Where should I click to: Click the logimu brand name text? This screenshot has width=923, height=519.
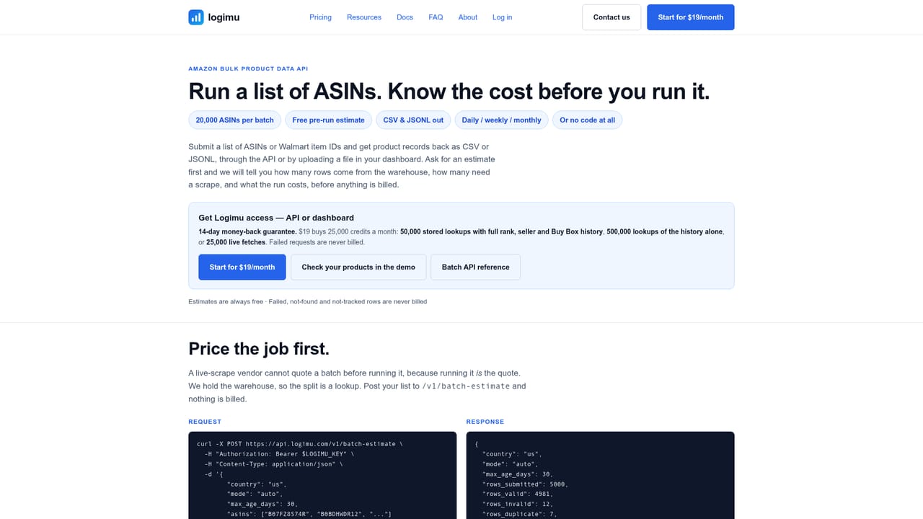point(224,17)
